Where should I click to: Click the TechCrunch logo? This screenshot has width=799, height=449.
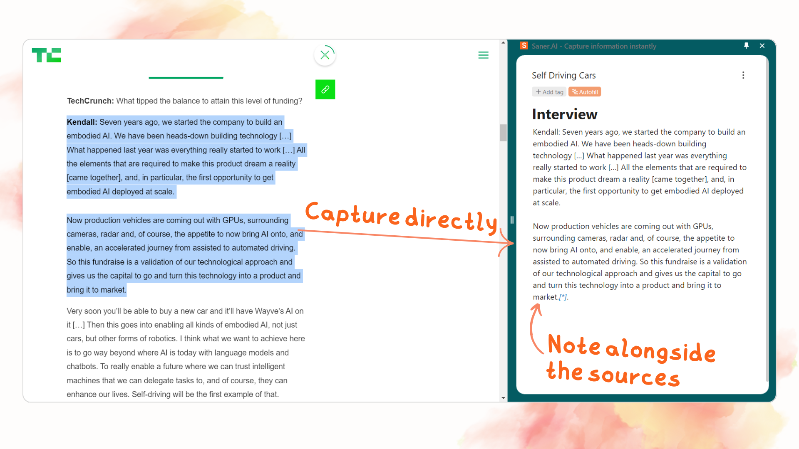click(46, 55)
